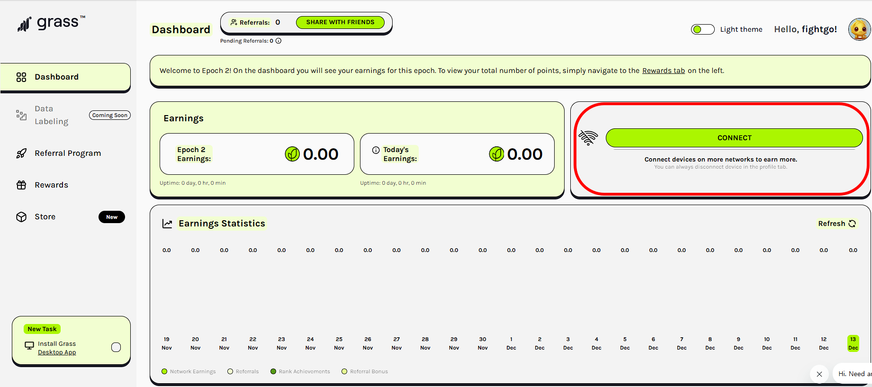
Task: Click the Coming Soon badge
Action: click(x=110, y=115)
